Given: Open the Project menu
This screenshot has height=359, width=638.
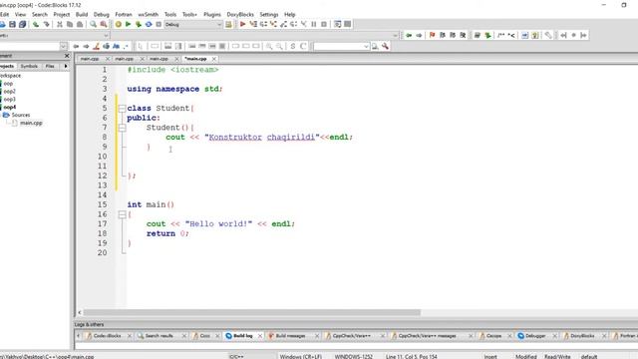Looking at the screenshot, I should pyautogui.click(x=62, y=14).
